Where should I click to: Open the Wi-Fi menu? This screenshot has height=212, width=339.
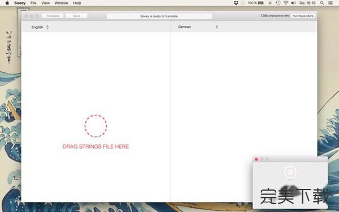(286, 3)
